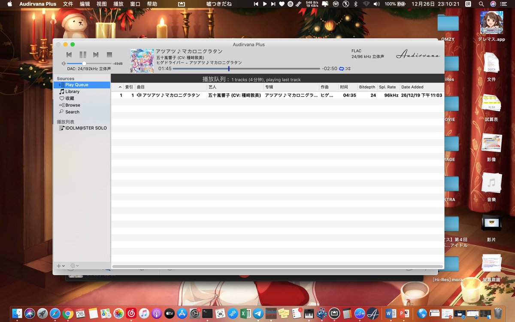Open the IDOLM@STER SOLO playlist
Image resolution: width=515 pixels, height=322 pixels.
84,128
